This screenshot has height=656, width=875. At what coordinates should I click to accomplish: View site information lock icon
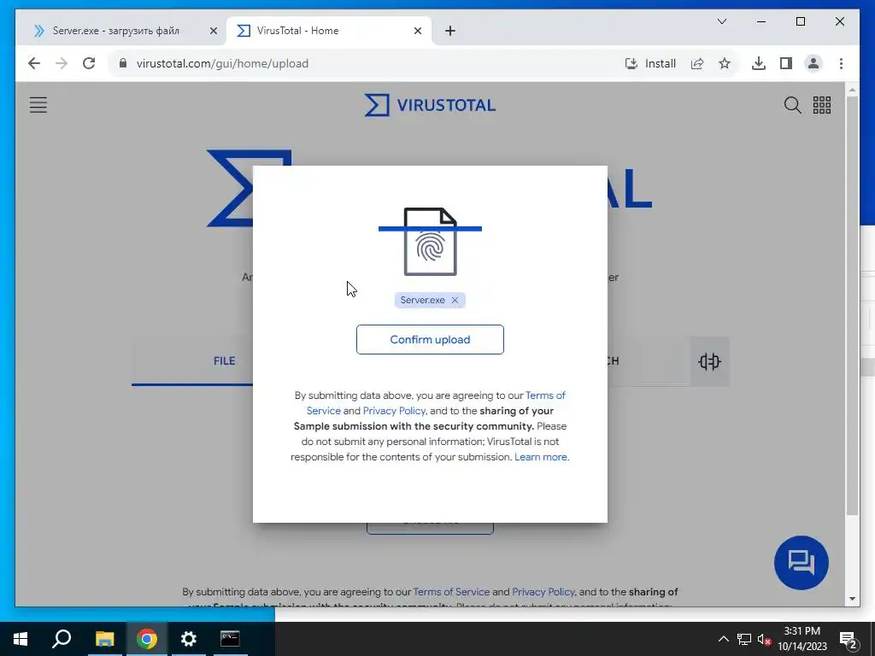click(123, 63)
